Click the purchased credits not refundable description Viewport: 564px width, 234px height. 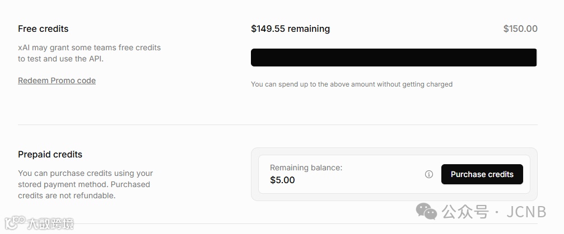click(x=85, y=184)
